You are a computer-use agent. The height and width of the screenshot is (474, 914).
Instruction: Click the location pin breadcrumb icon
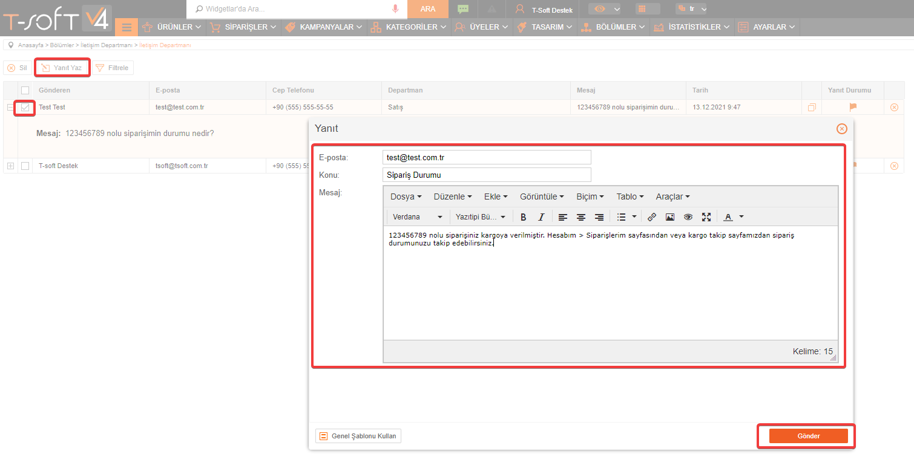point(10,45)
